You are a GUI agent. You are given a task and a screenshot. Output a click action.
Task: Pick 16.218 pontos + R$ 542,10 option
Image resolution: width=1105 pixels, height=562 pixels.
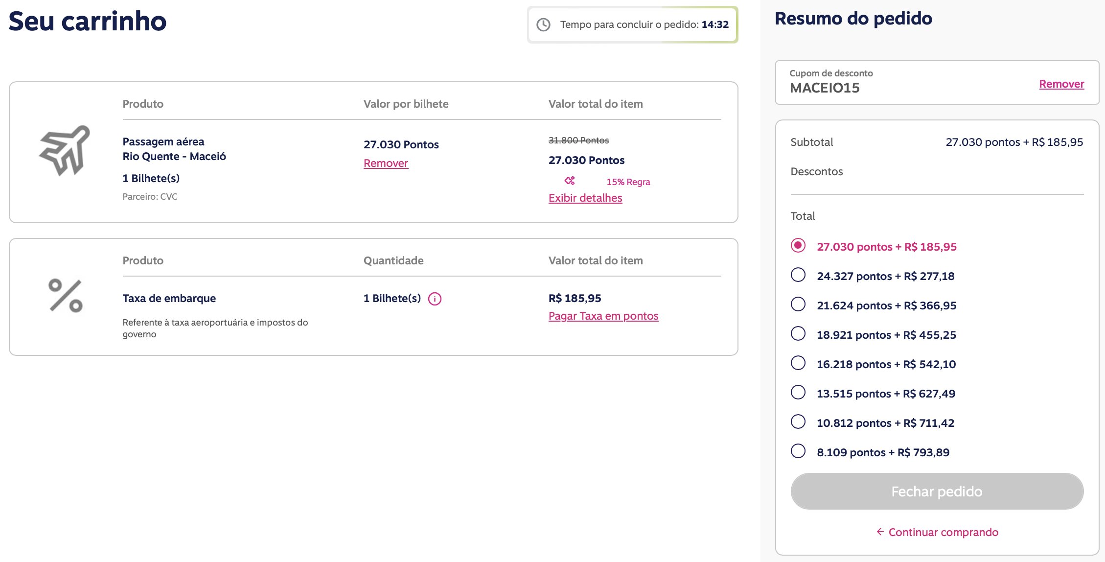click(x=798, y=363)
